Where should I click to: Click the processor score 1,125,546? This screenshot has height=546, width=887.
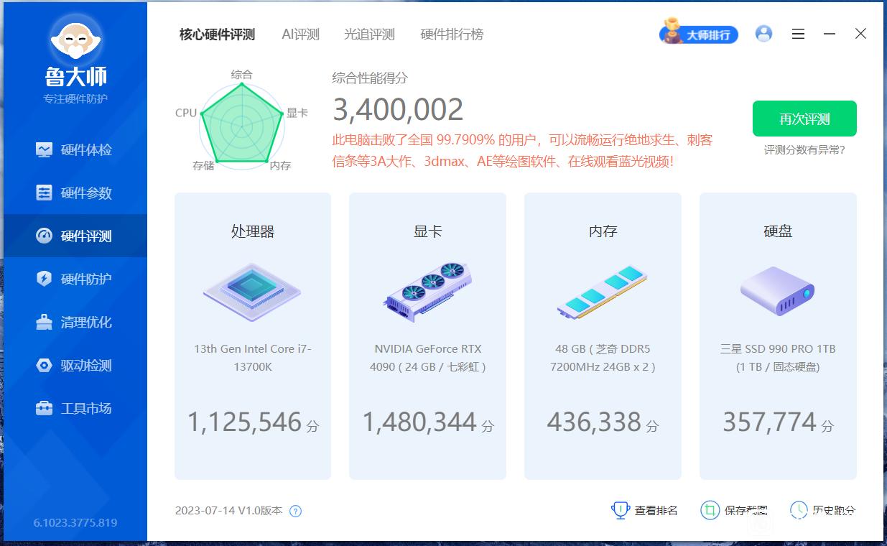coord(244,422)
